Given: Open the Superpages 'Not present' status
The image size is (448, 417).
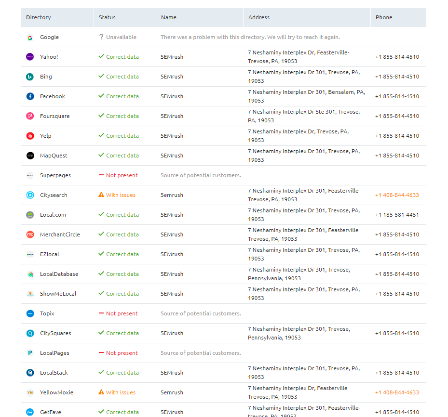Looking at the screenshot, I should (118, 175).
